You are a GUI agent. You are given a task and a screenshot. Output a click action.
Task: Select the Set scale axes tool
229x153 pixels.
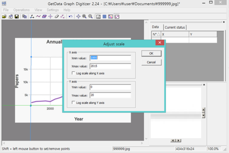pyautogui.click(x=32, y=17)
